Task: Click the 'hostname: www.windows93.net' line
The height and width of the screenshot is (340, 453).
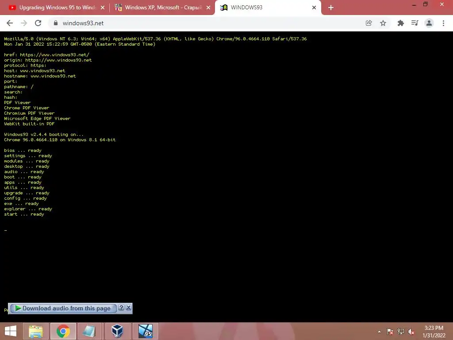Action: pos(40,76)
